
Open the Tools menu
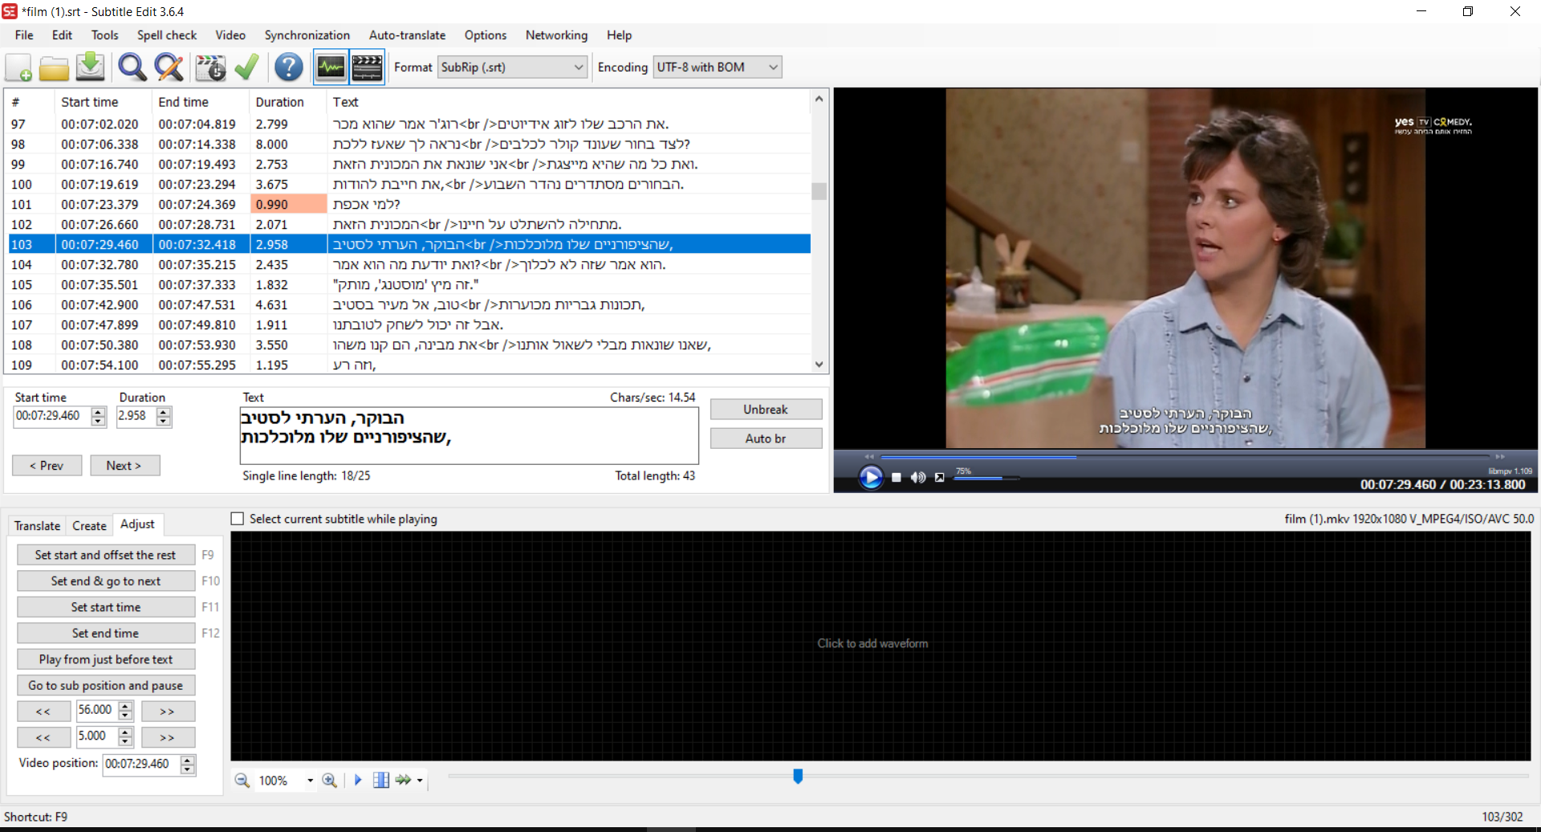coord(104,35)
